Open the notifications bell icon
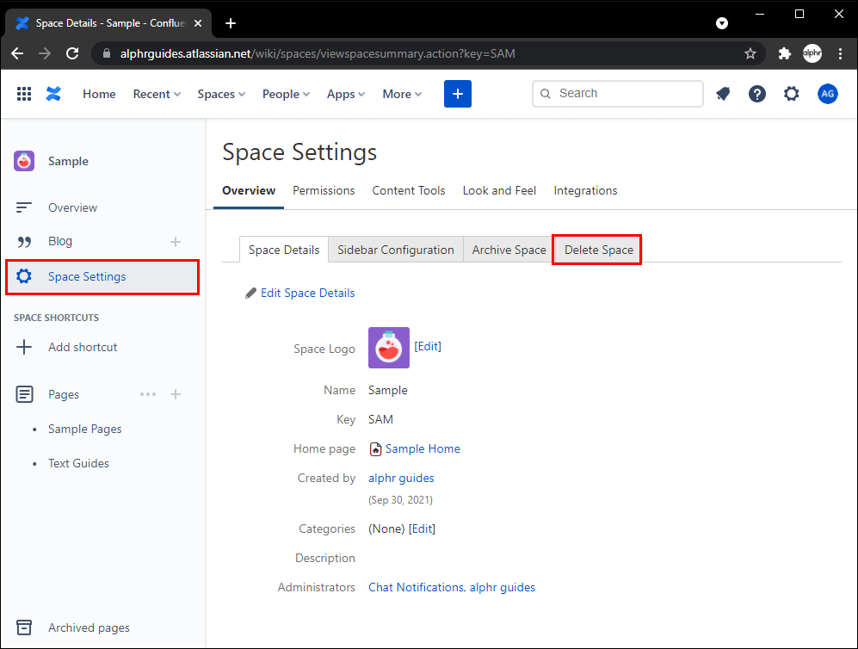 pos(723,94)
